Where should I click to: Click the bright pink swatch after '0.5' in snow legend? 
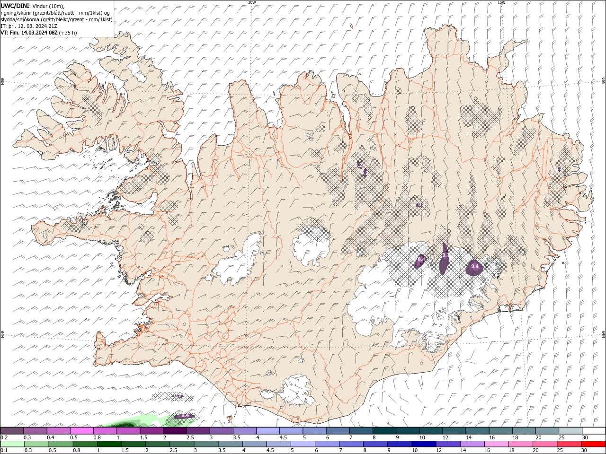coord(81,431)
